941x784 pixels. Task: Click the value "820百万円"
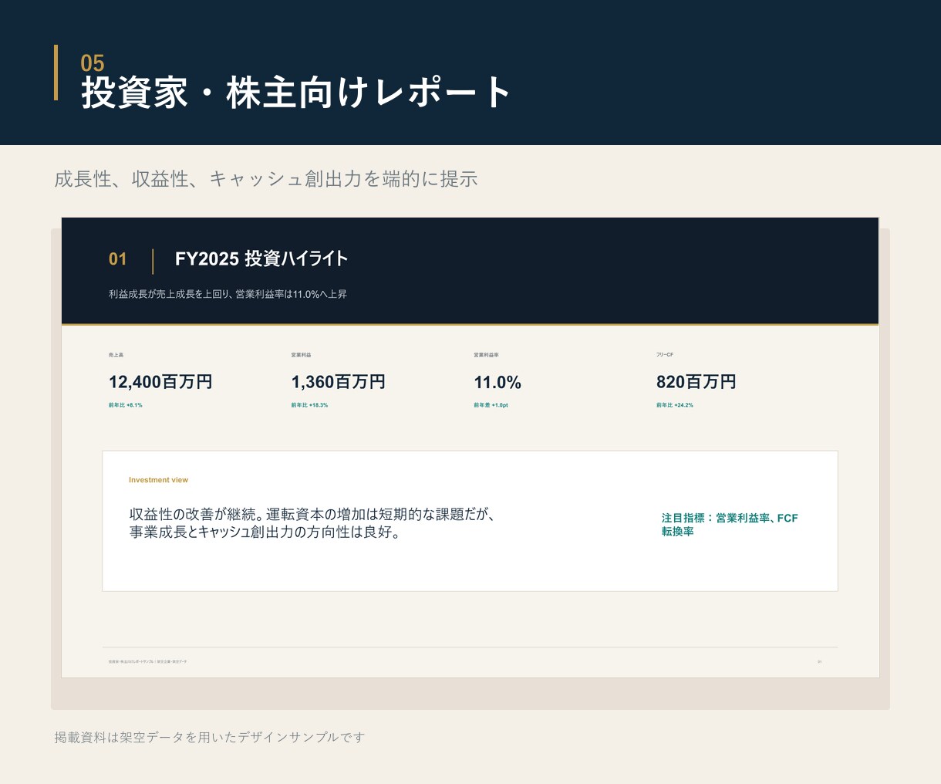(696, 382)
